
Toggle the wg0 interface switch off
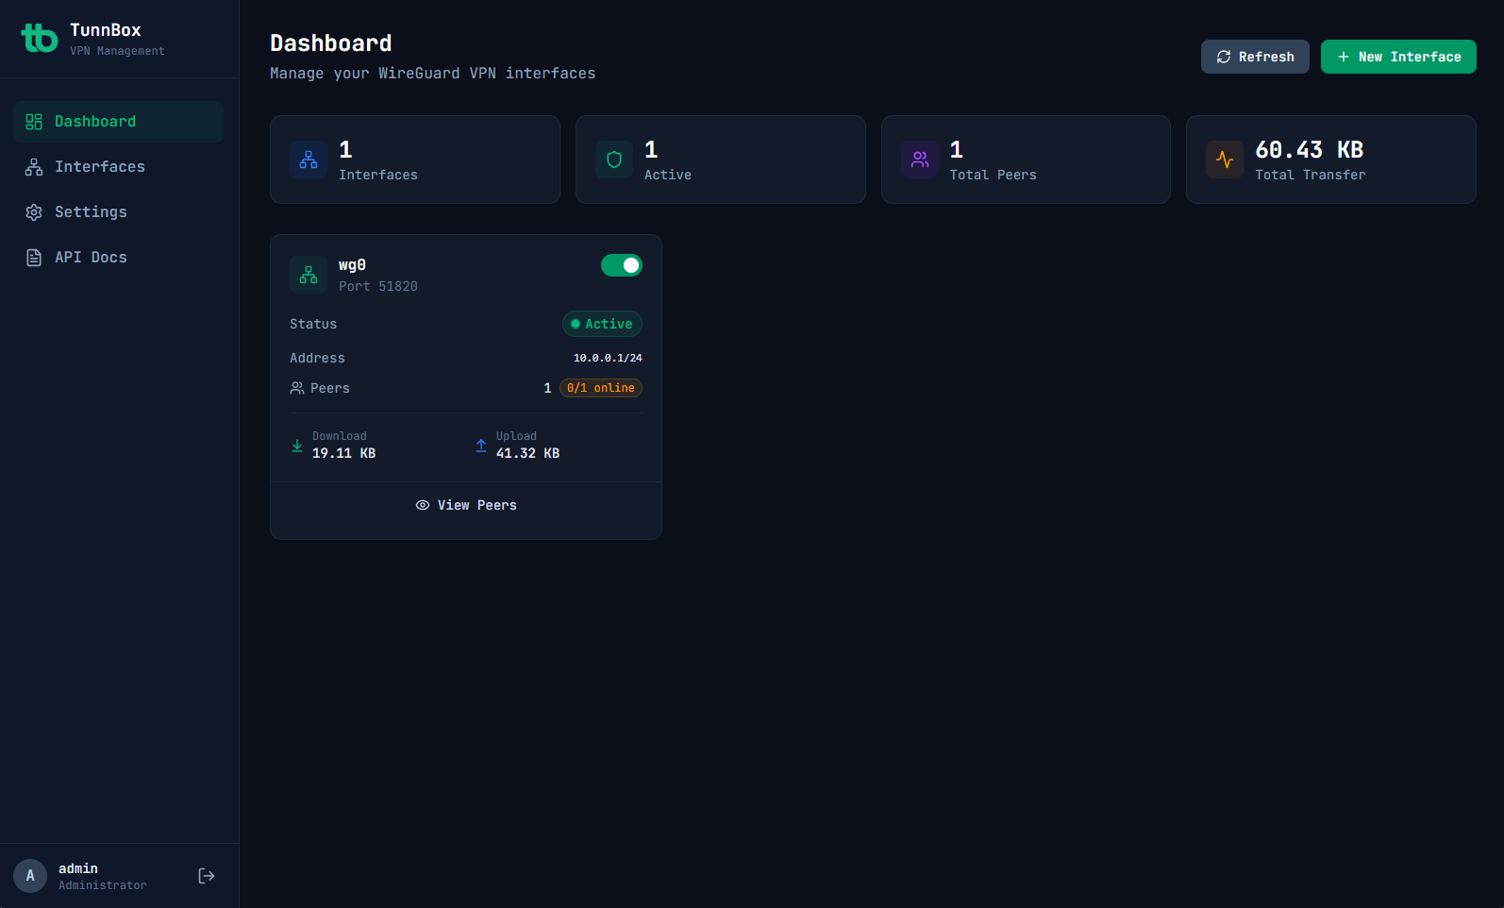pyautogui.click(x=622, y=265)
